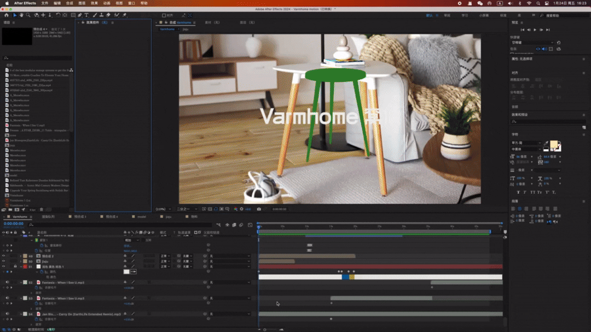This screenshot has height=332, width=591.
Task: Select the Hand tool
Action: (x=21, y=15)
